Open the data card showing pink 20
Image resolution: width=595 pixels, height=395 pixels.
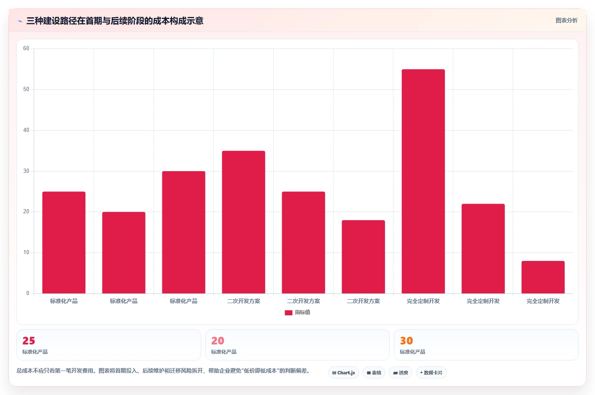click(x=297, y=345)
